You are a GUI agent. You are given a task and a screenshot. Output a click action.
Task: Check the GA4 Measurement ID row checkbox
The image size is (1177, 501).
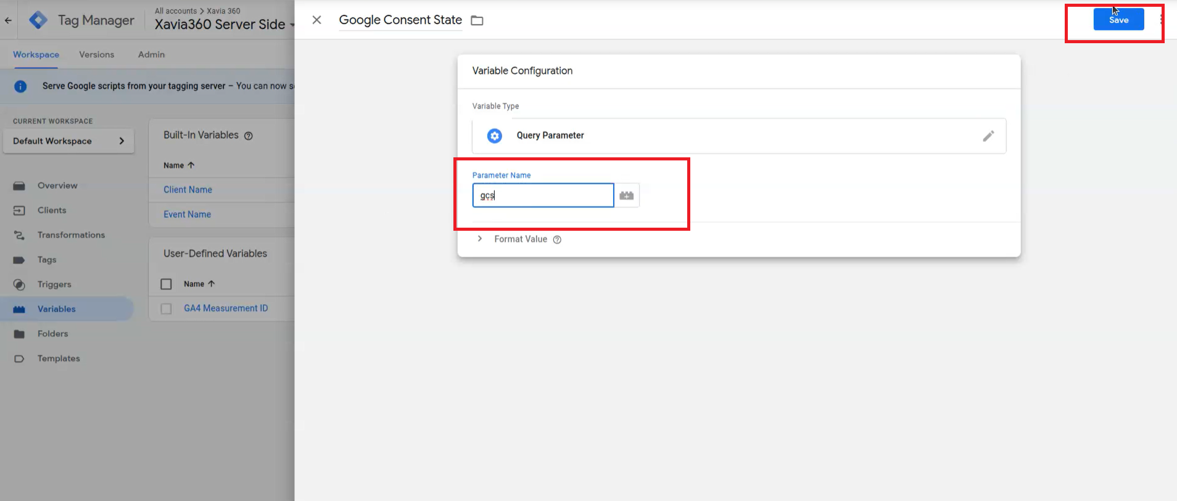166,308
